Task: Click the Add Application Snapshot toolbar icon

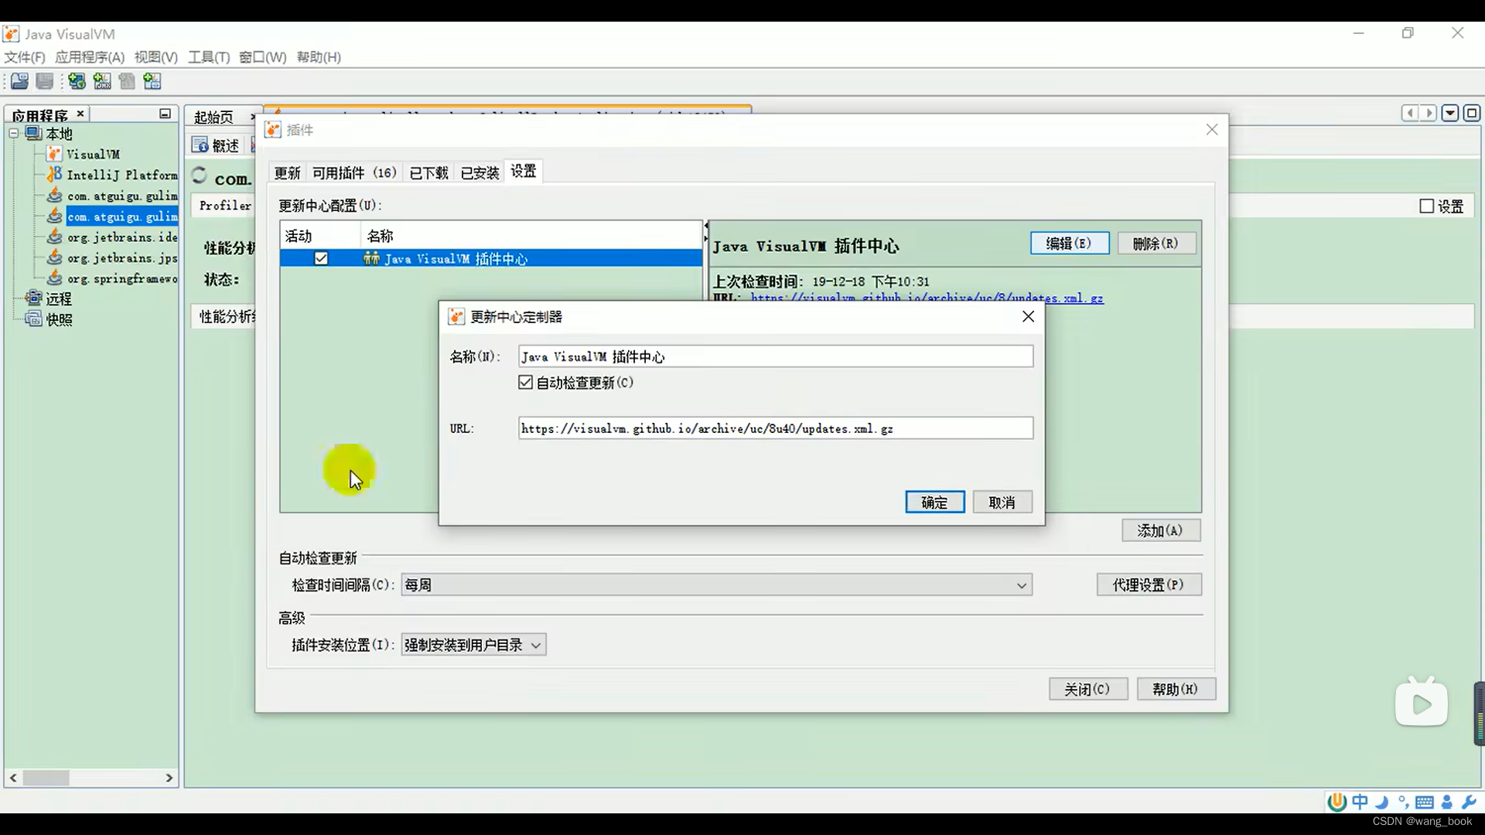Action: pos(152,81)
